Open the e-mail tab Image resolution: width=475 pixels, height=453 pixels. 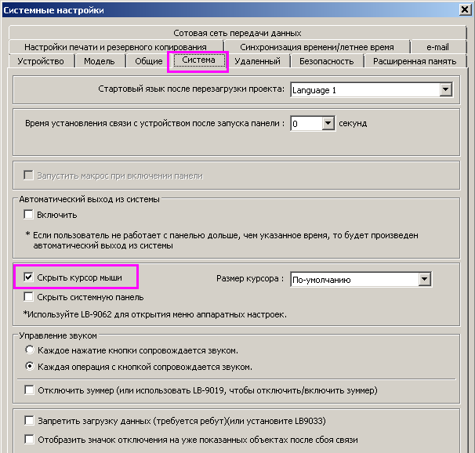(x=437, y=47)
